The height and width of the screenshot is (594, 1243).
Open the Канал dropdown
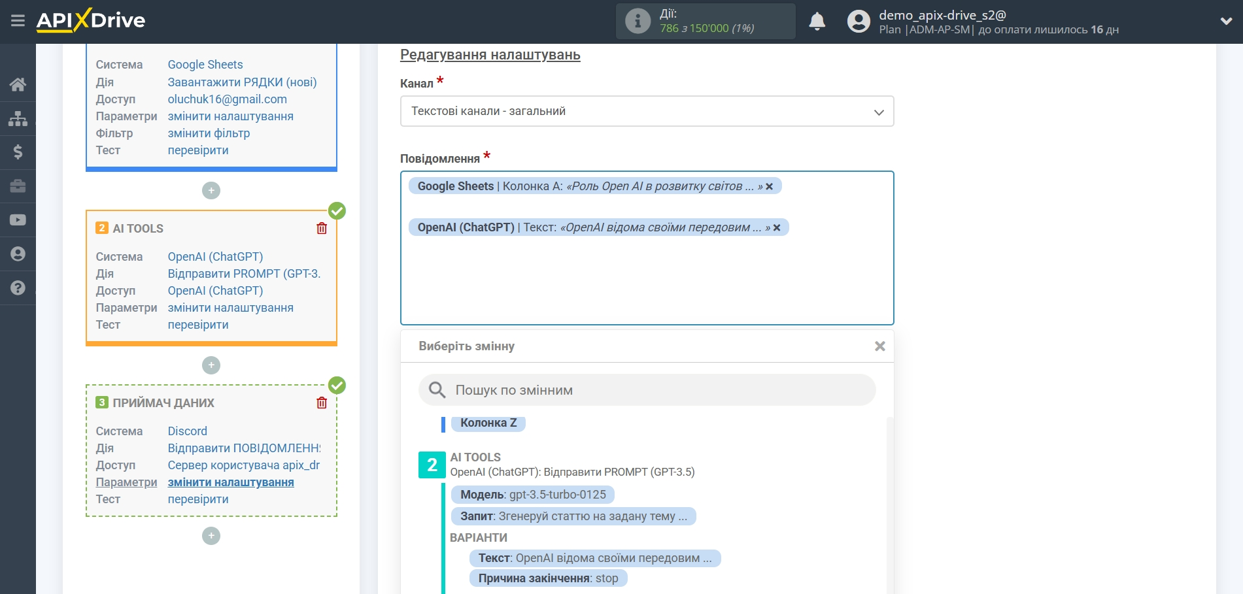[x=647, y=111]
